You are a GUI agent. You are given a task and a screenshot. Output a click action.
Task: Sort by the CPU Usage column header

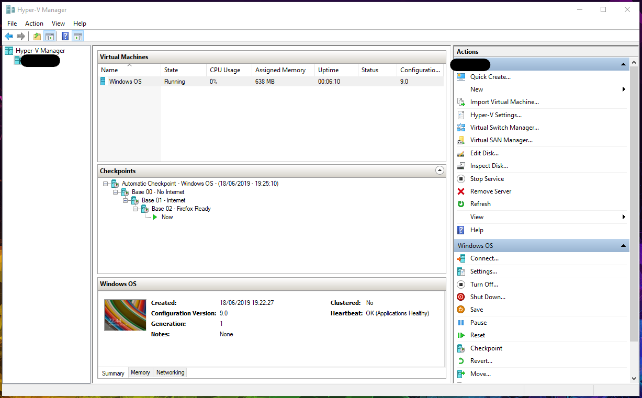click(229, 70)
